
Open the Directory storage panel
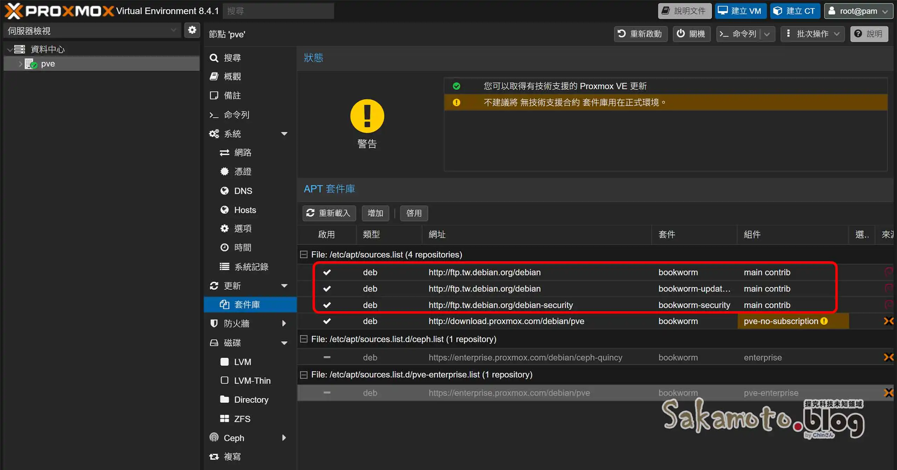[225, 399]
